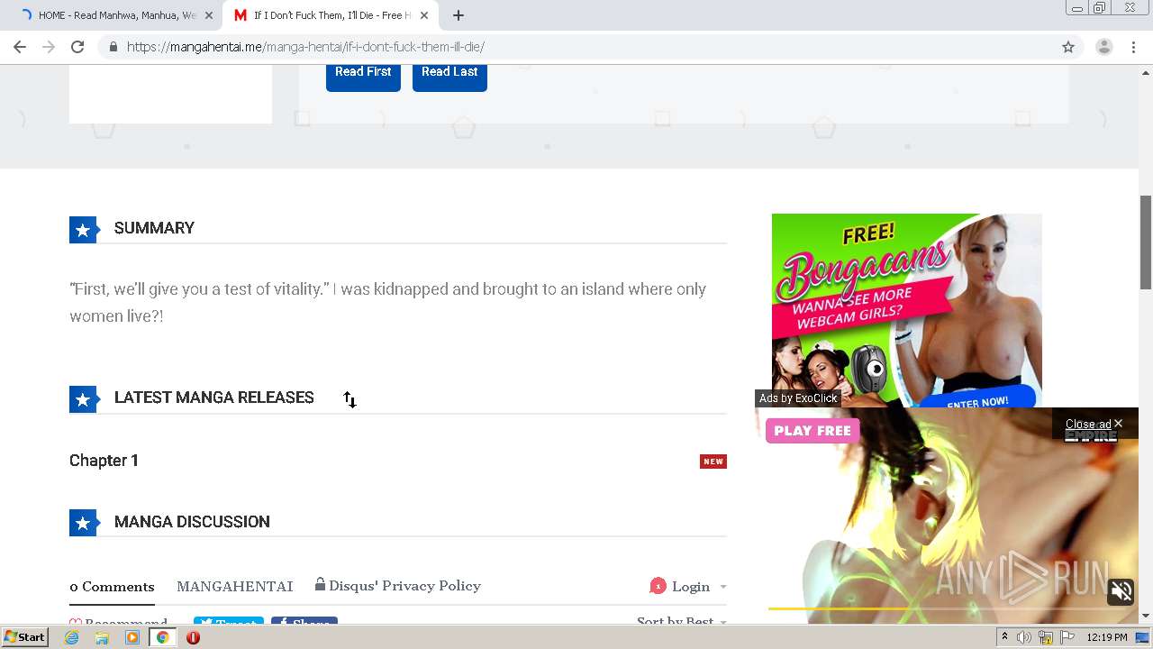Close the HOME - Read Manhwa tab
Viewport: 1153px width, 649px height.
point(209,15)
